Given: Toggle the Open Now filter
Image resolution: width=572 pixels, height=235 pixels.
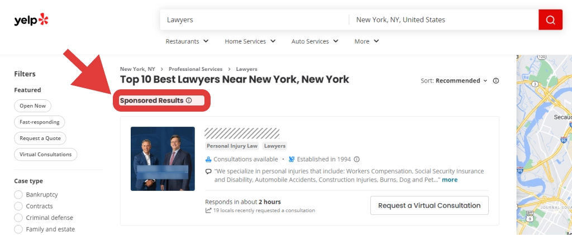Looking at the screenshot, I should point(33,106).
